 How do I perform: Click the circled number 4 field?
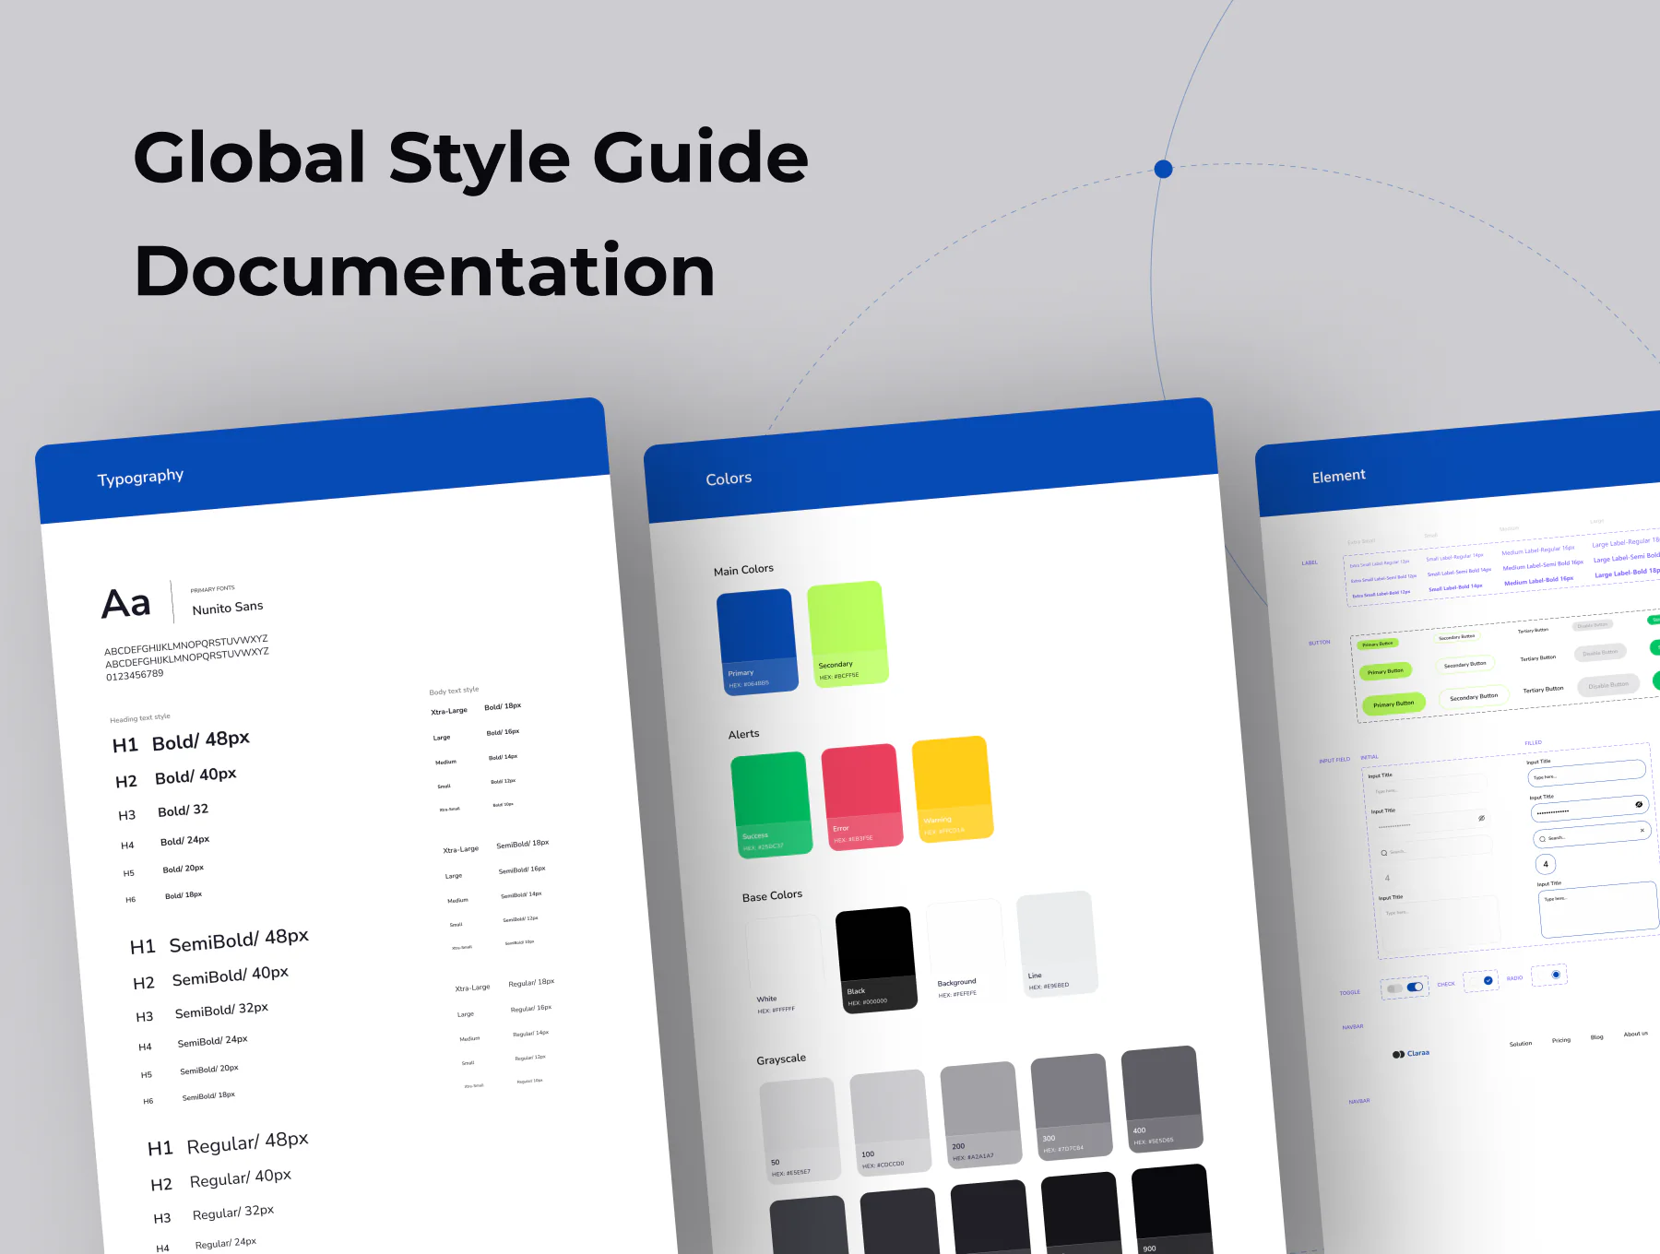click(1546, 864)
